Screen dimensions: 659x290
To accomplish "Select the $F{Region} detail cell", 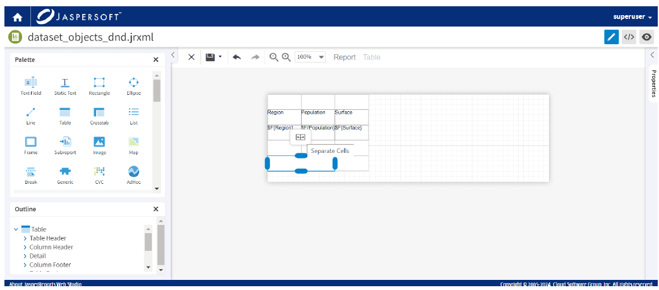I will (284, 133).
